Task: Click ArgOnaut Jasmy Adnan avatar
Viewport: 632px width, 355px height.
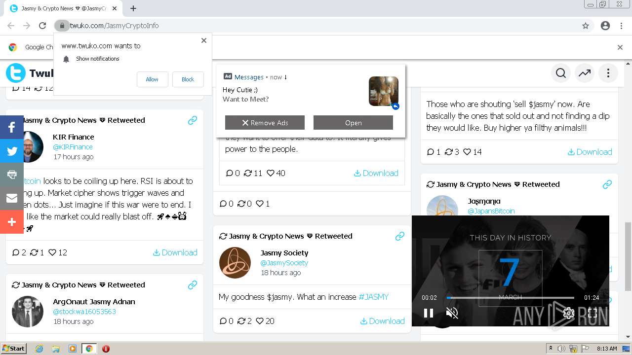Action: [x=28, y=312]
